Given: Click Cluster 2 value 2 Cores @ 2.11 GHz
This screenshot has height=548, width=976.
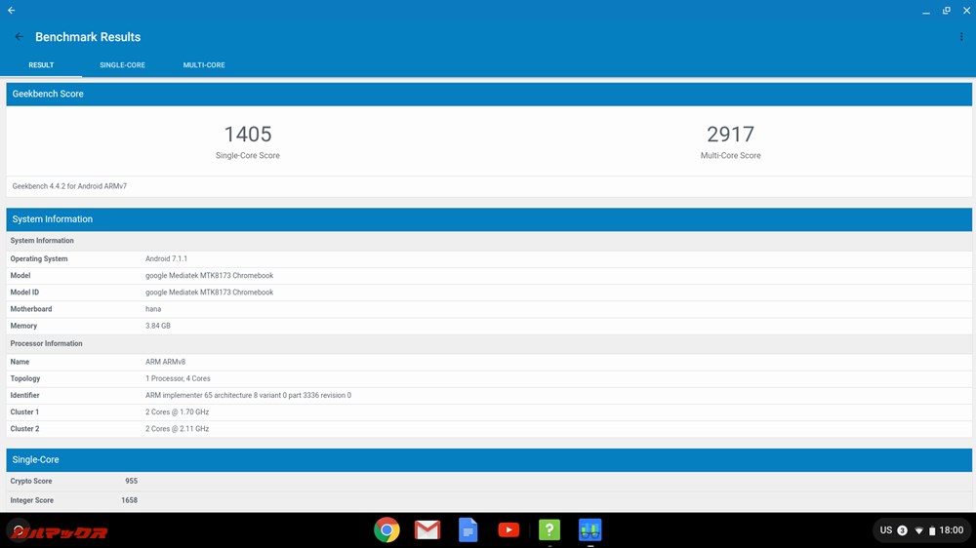Looking at the screenshot, I should pyautogui.click(x=177, y=429).
